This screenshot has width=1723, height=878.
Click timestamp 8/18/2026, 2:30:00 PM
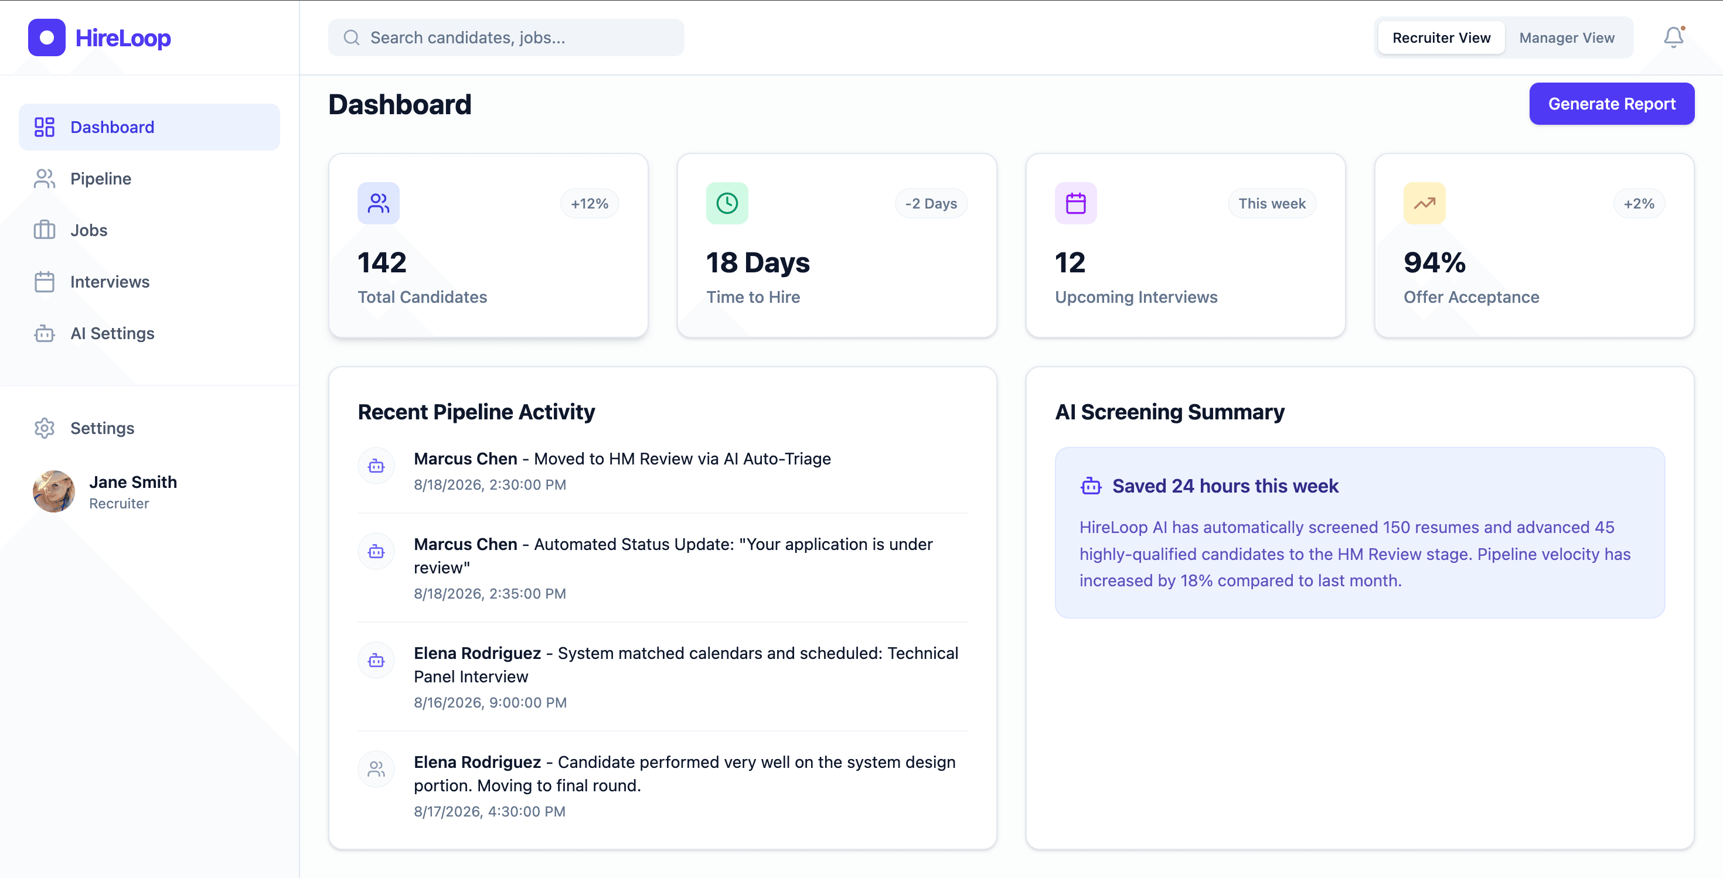489,485
